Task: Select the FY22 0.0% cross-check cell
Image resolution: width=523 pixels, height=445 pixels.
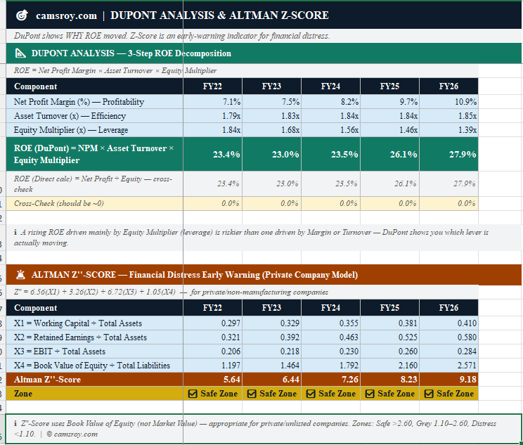Action: pyautogui.click(x=212, y=203)
